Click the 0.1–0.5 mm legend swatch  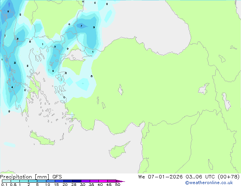pyautogui.click(x=6, y=181)
